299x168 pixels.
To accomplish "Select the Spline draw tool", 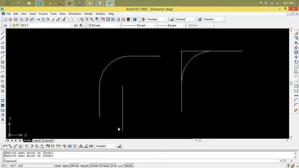I will 3,72.
